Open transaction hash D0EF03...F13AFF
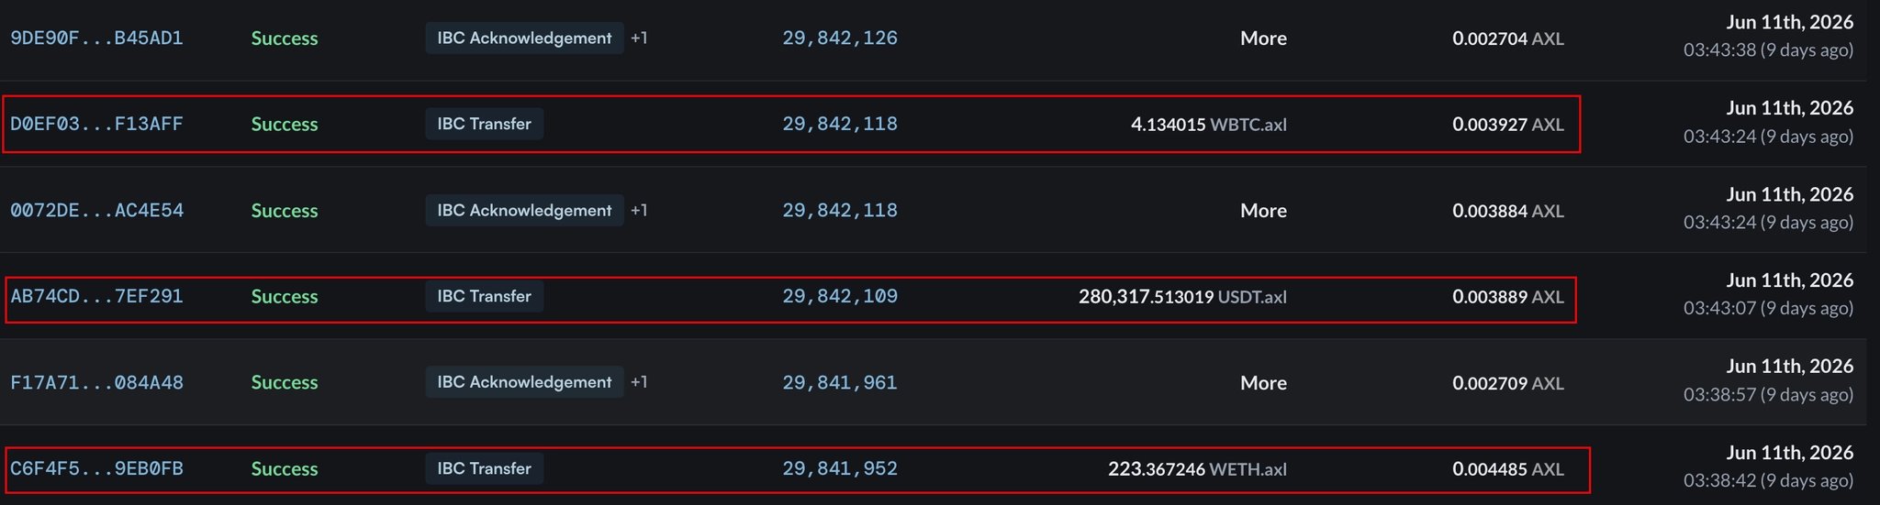1880x505 pixels. coord(96,124)
